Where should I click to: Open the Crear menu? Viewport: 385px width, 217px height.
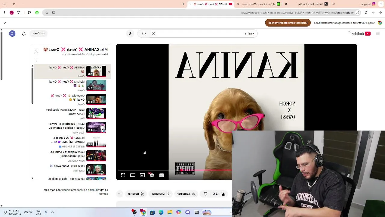[38, 33]
